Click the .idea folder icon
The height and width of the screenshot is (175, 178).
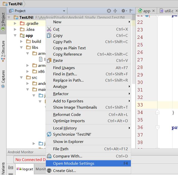[x=22, y=29]
